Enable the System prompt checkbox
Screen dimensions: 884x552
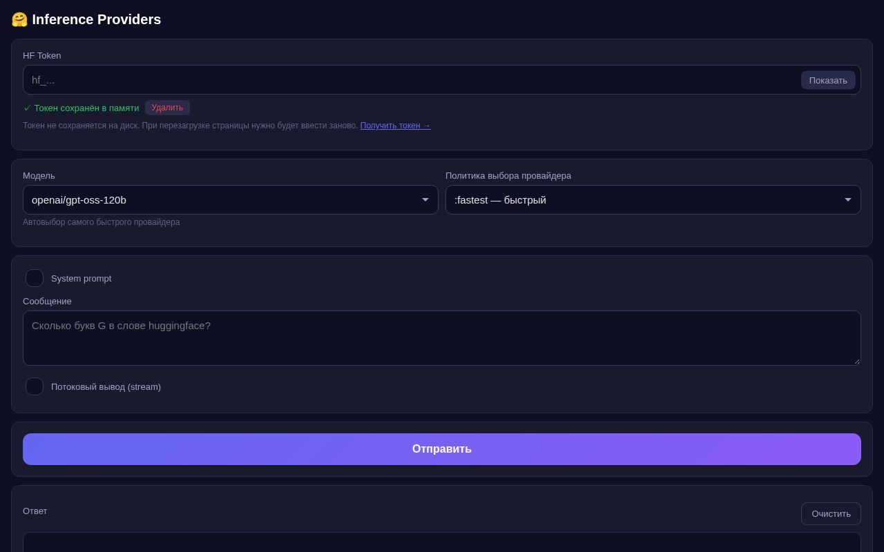(35, 278)
